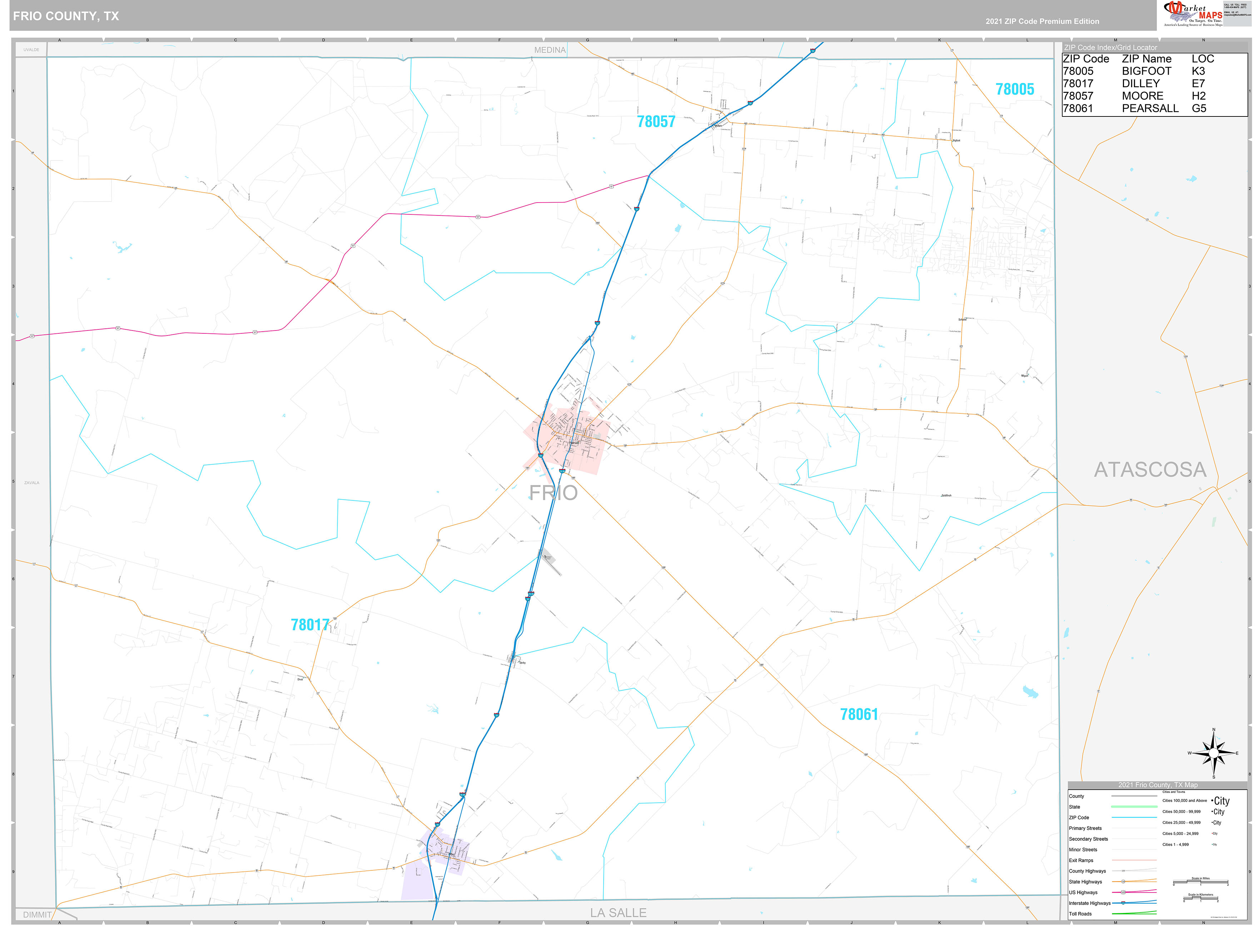Click the State Highways circle marker in legend

point(1124,882)
